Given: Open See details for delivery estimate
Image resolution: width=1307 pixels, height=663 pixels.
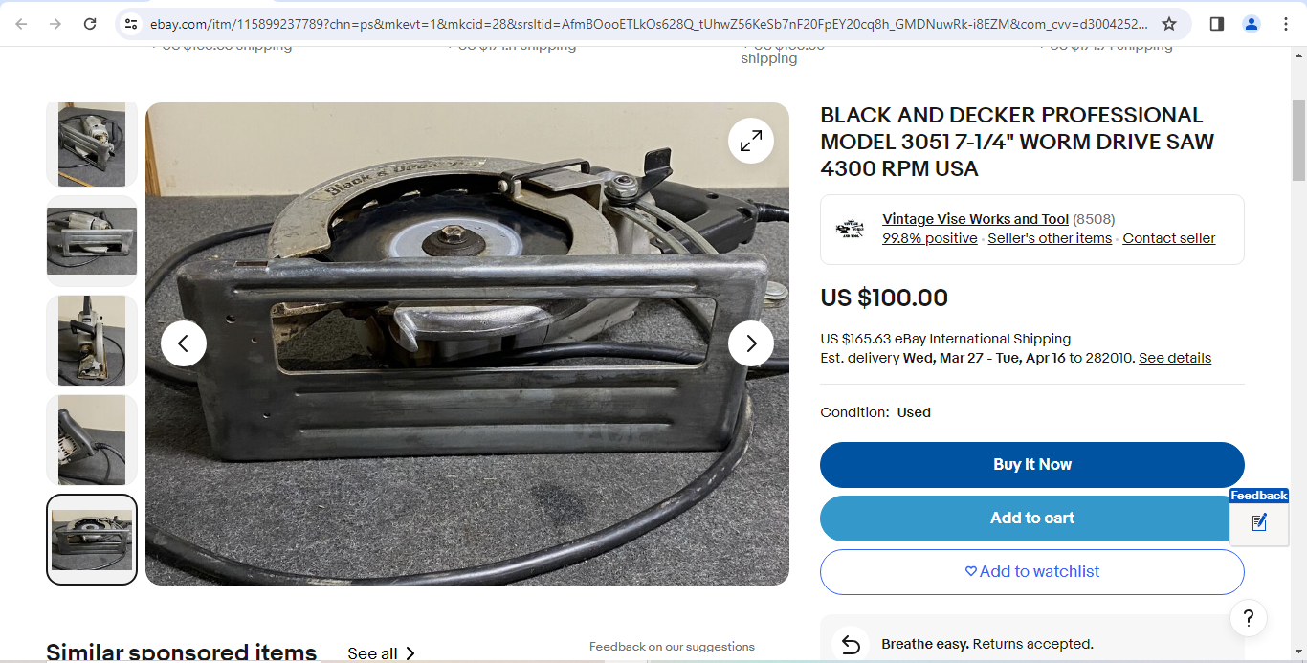Looking at the screenshot, I should 1175,358.
